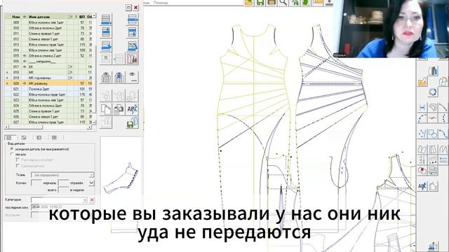Click the insert-row-with-plus list icon

point(106,32)
